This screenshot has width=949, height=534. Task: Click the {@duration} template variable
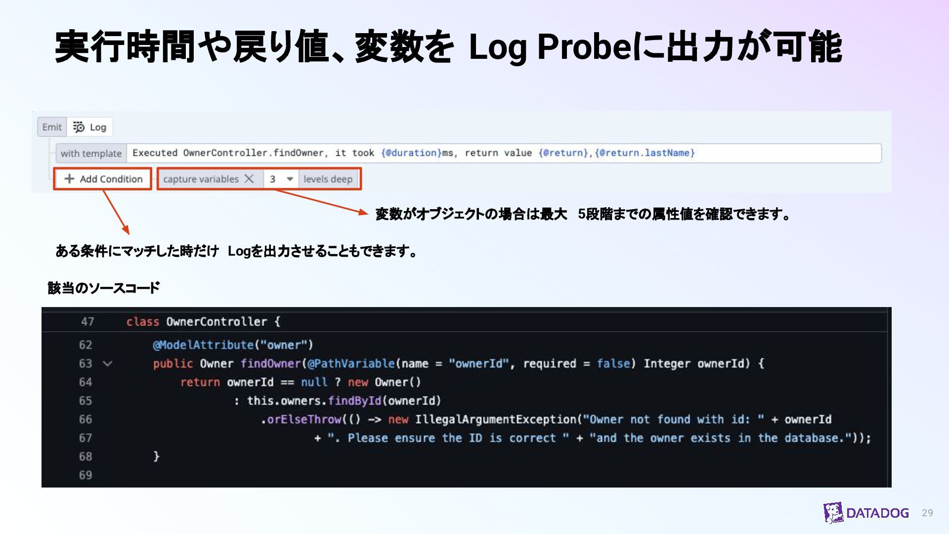click(x=411, y=153)
